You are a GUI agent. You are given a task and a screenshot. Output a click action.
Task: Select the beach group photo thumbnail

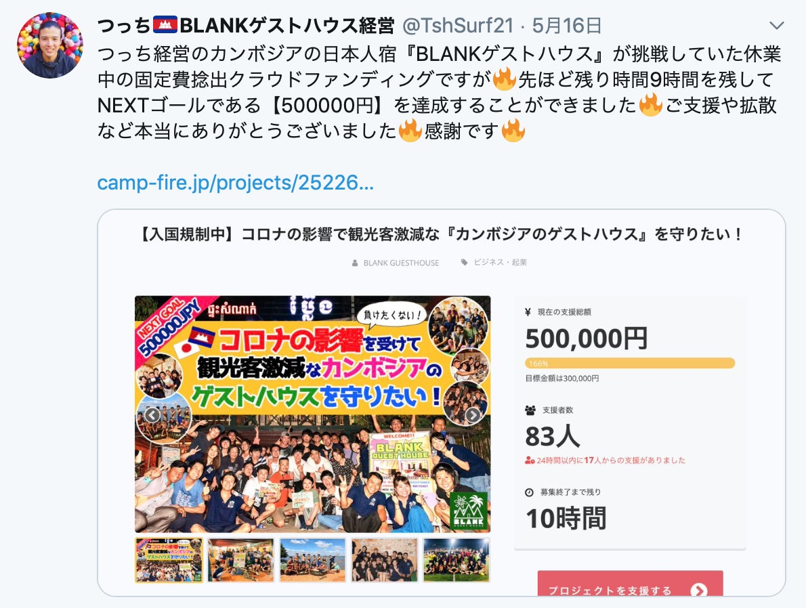(x=312, y=560)
